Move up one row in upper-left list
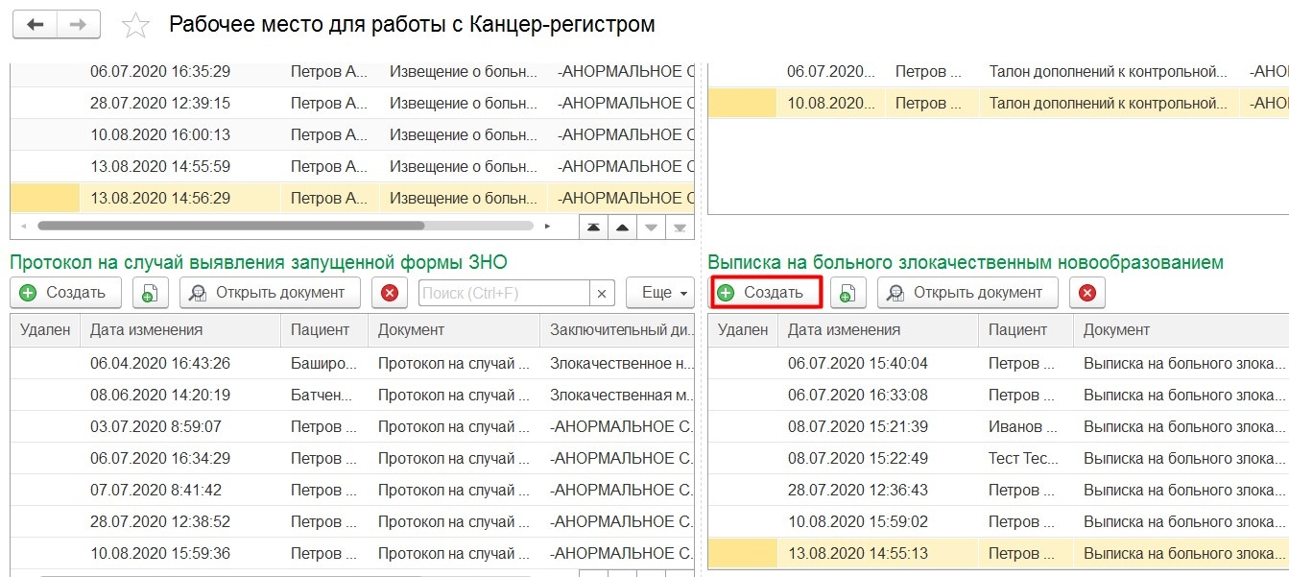 [x=623, y=227]
